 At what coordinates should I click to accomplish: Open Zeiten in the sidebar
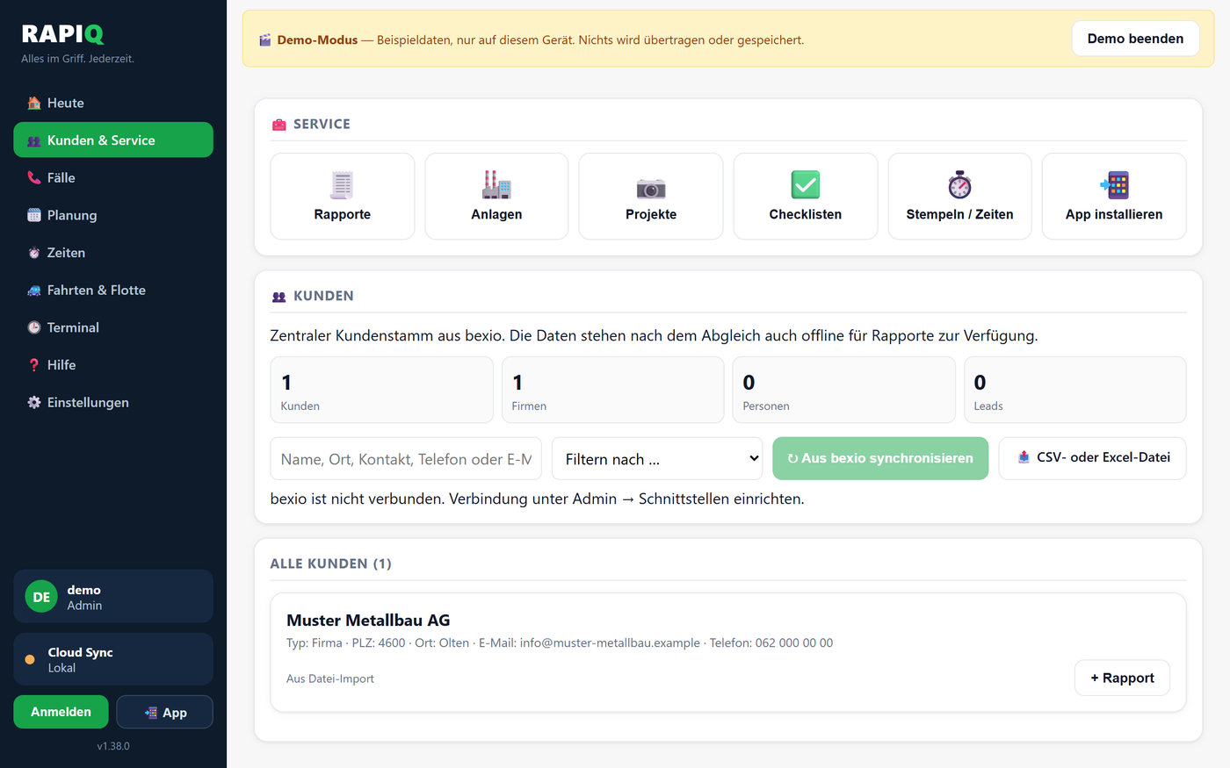tap(113, 253)
